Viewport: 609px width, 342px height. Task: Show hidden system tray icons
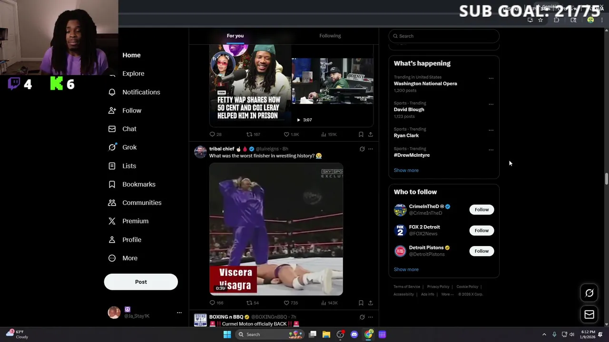point(544,334)
